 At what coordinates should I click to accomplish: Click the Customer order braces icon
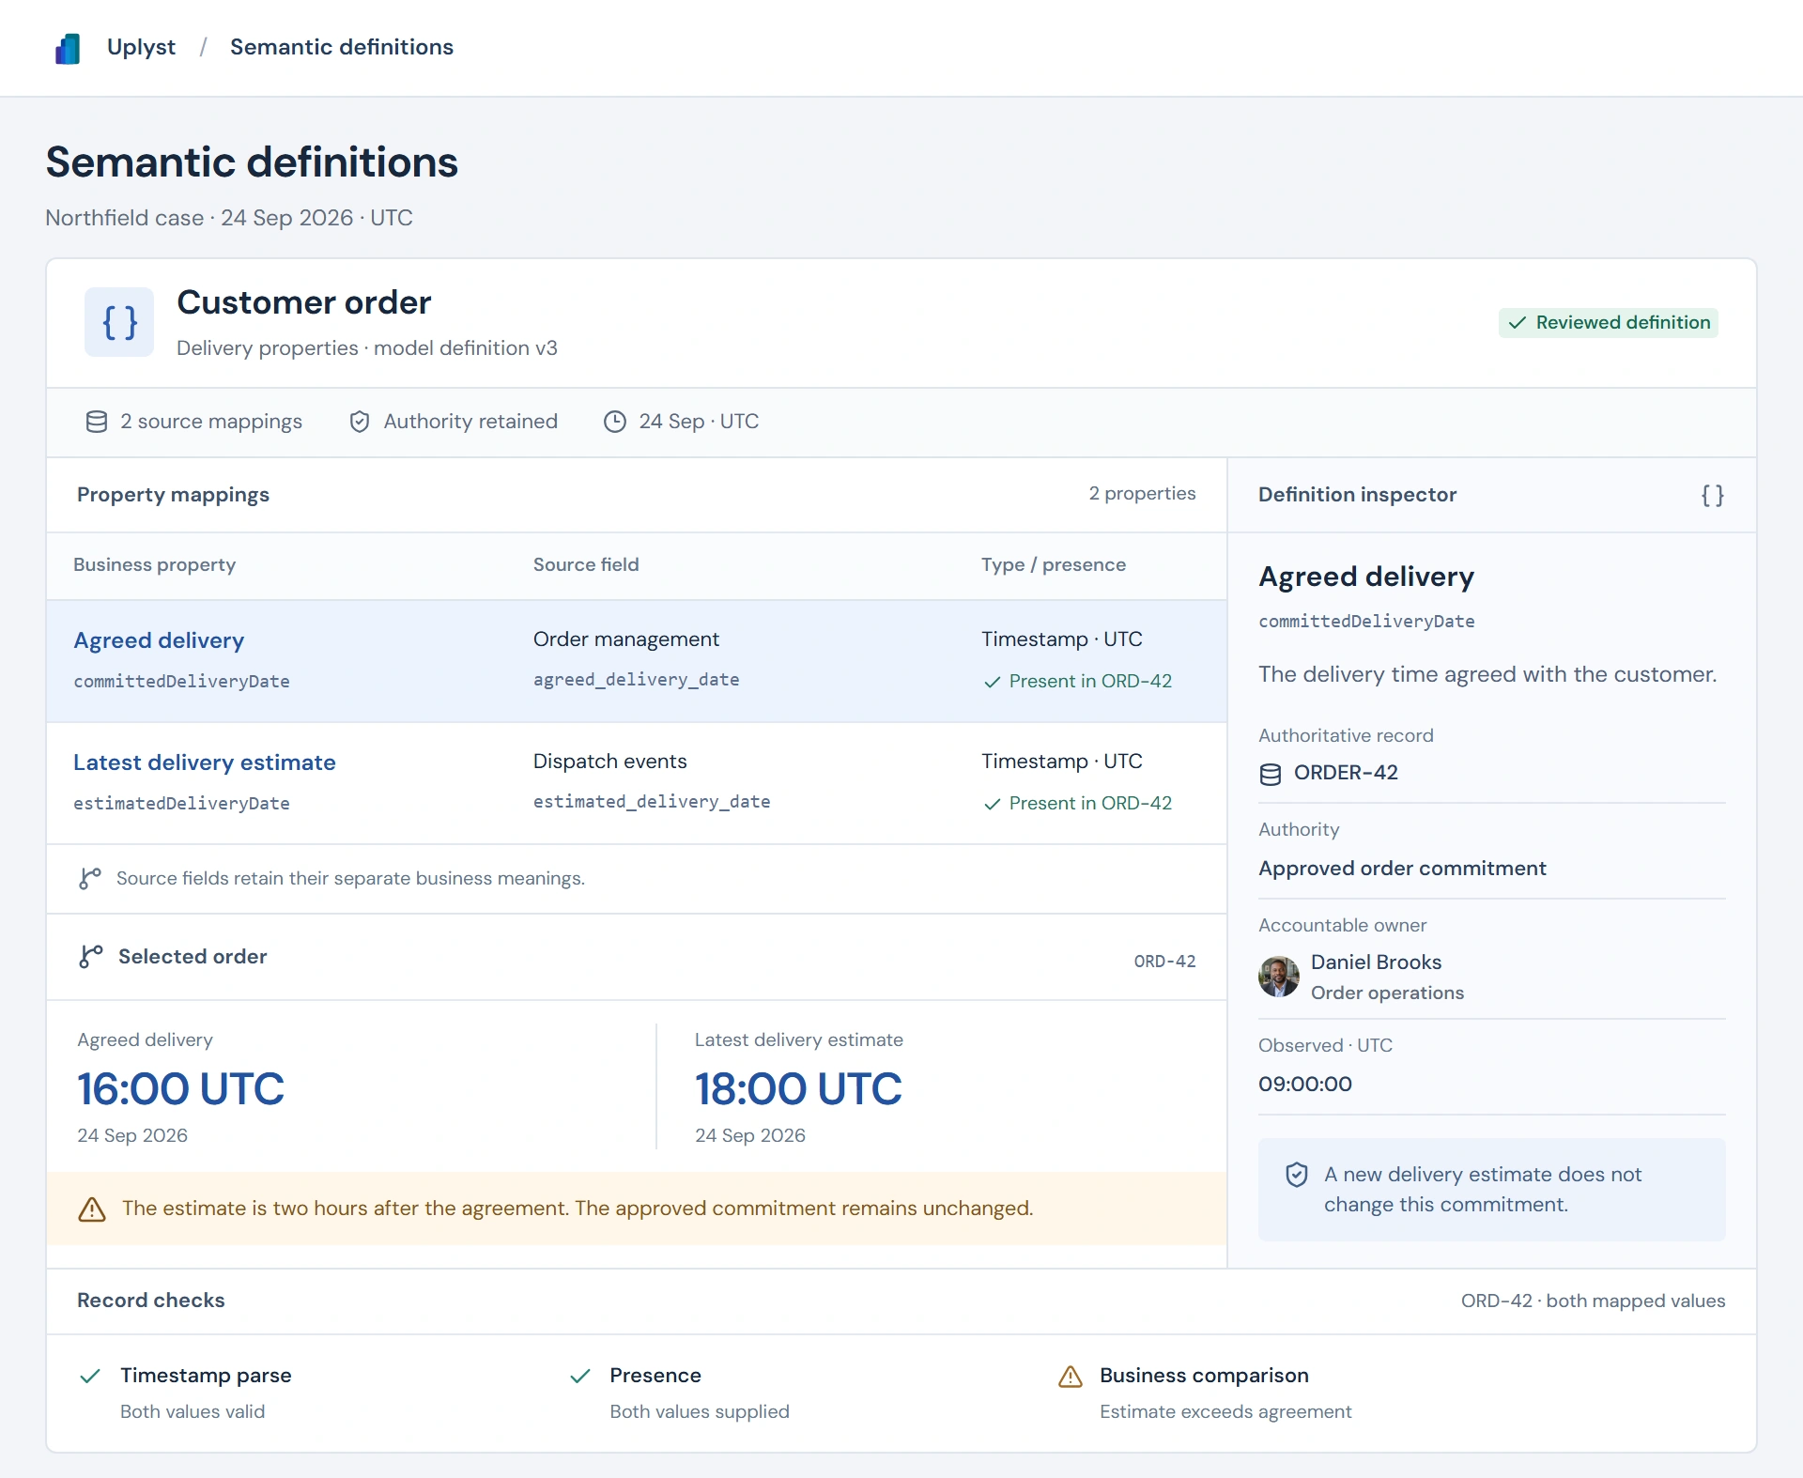(x=119, y=322)
